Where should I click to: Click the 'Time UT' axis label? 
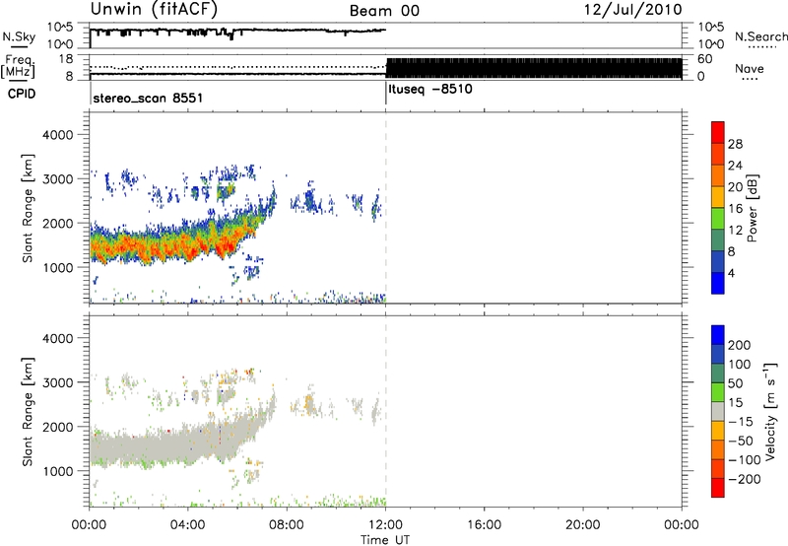(385, 540)
